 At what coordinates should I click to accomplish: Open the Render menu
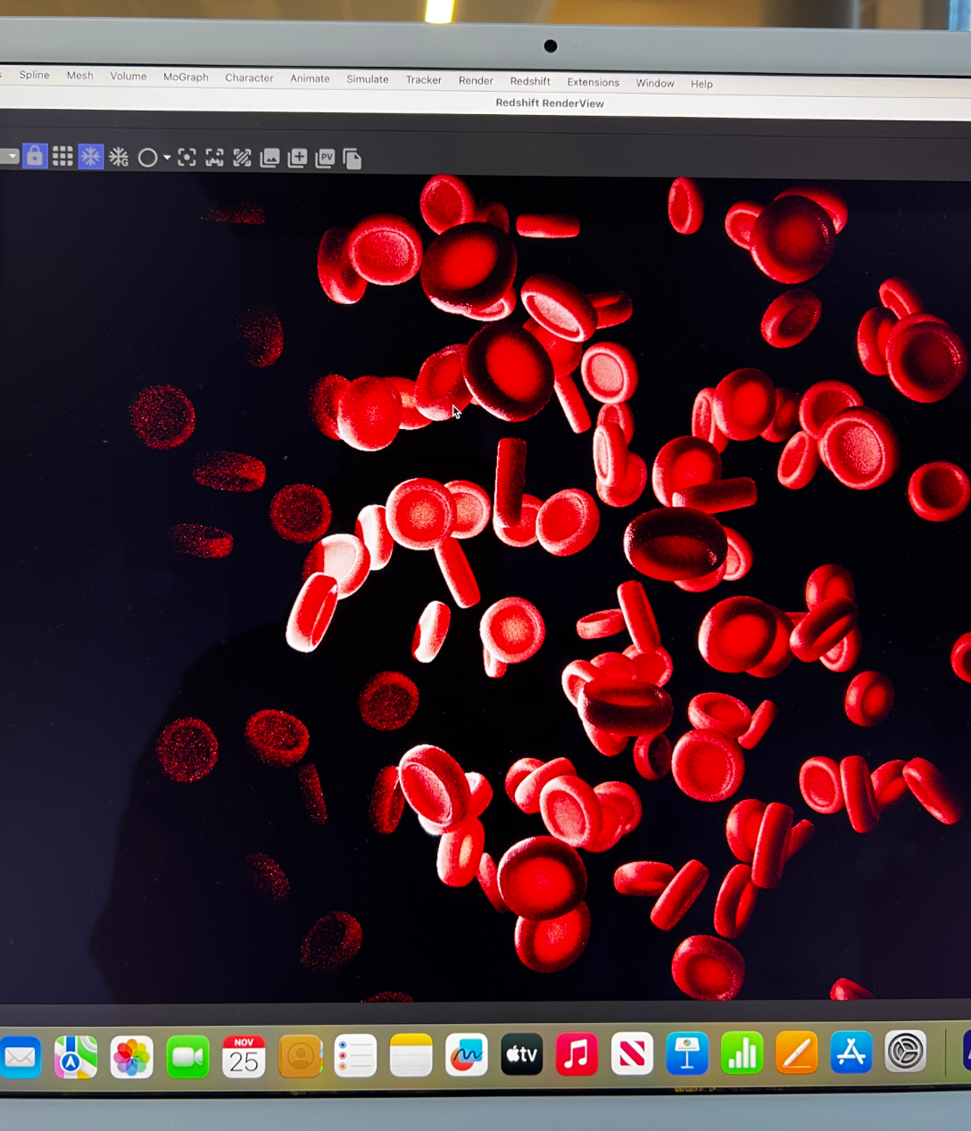[476, 81]
